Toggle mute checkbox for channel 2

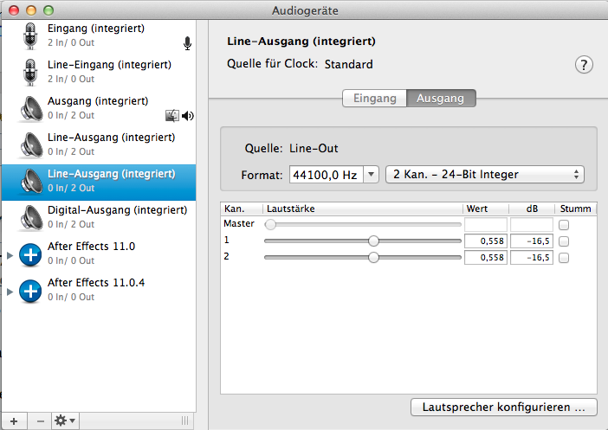click(564, 258)
